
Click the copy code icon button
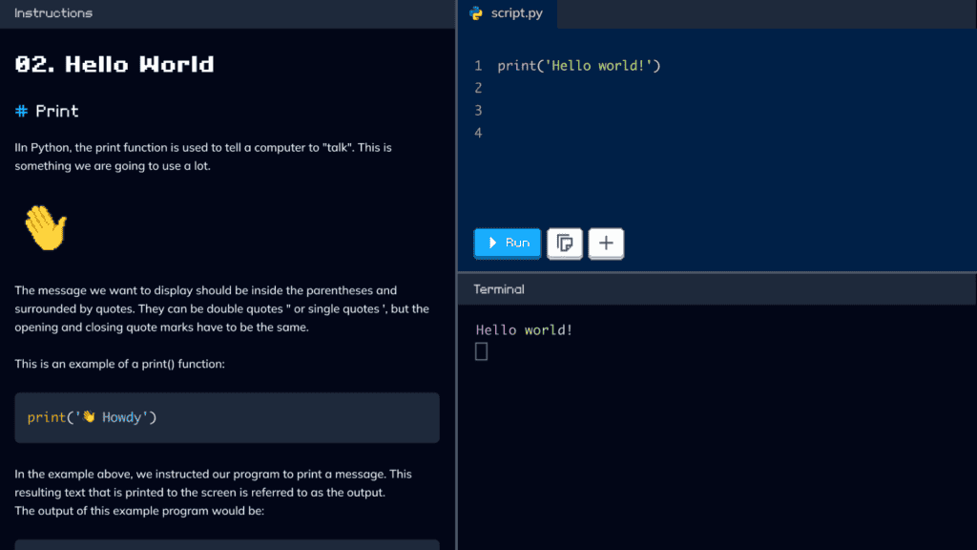pyautogui.click(x=565, y=243)
